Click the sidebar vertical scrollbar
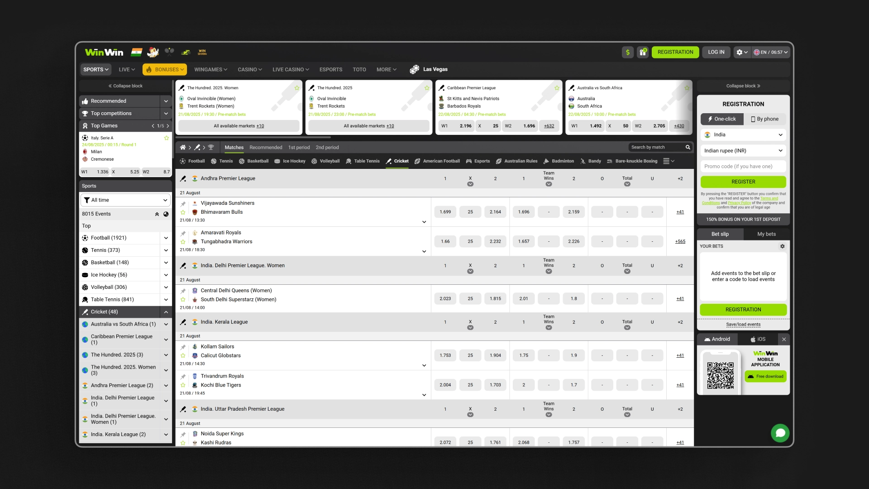The height and width of the screenshot is (489, 869). tap(173, 120)
